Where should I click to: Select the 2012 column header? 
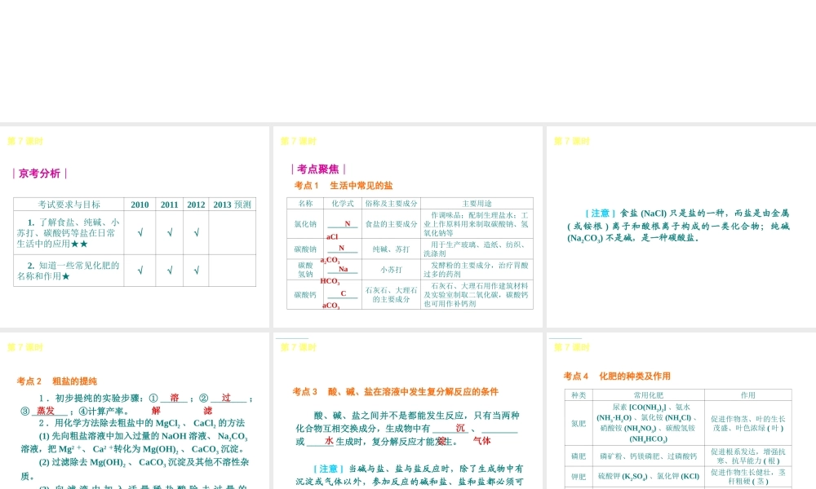click(x=196, y=205)
